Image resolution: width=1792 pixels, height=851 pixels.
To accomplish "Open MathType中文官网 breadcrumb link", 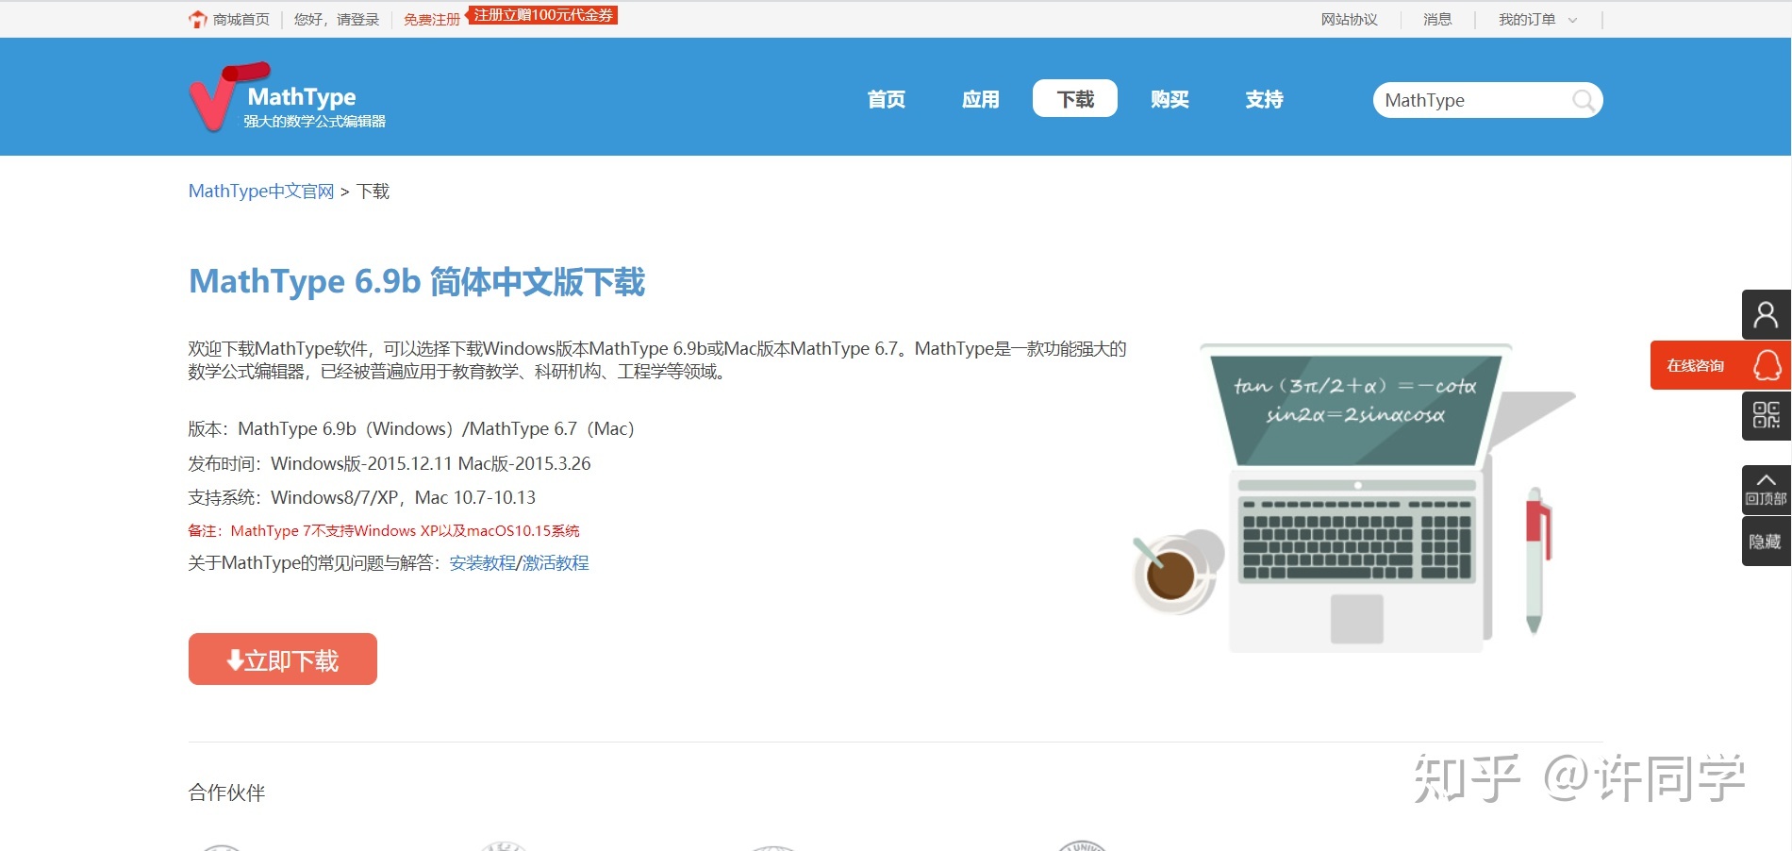I will click(261, 191).
